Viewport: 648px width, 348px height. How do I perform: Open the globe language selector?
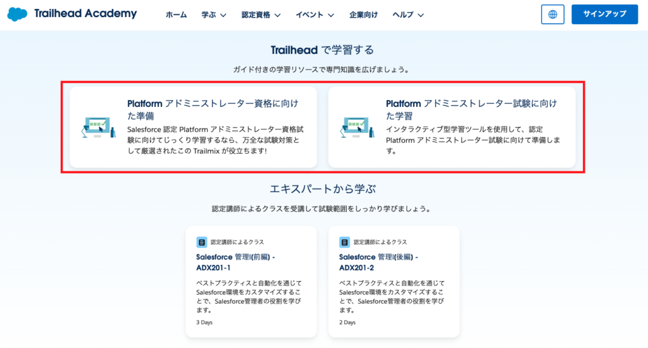click(552, 15)
